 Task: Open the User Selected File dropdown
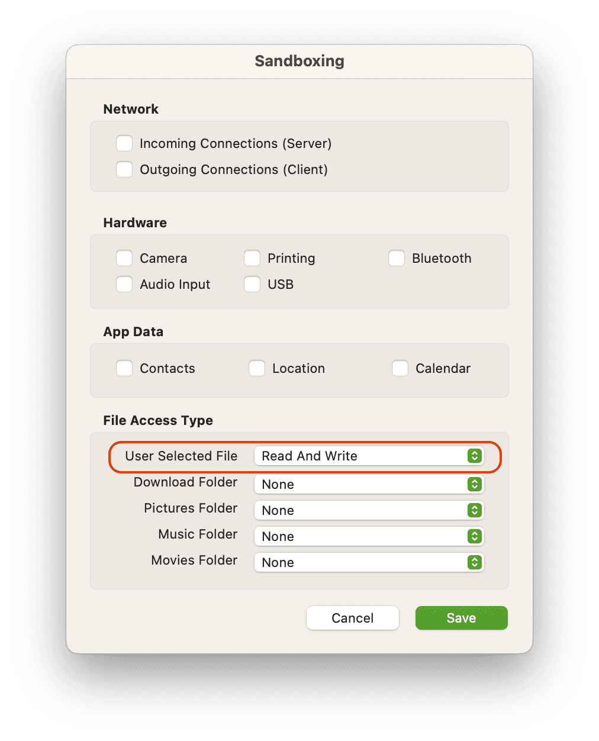pos(368,456)
